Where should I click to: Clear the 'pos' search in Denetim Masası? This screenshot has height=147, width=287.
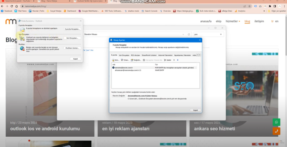click(221, 34)
